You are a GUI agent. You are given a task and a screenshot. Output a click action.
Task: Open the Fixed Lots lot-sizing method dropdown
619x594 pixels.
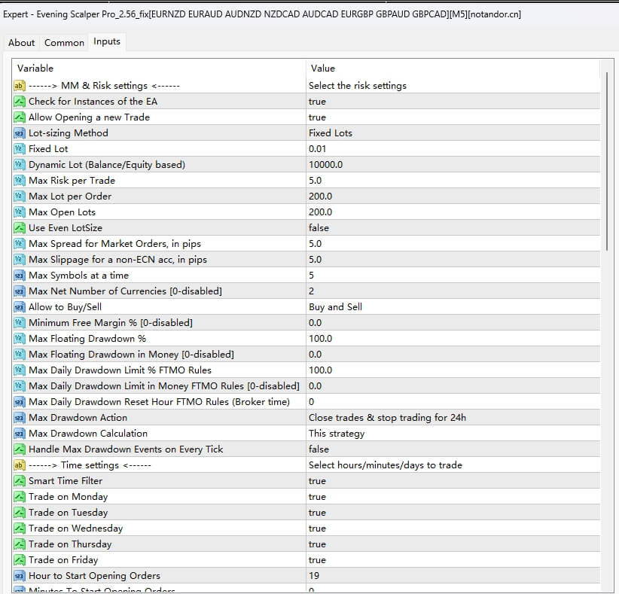(452, 133)
